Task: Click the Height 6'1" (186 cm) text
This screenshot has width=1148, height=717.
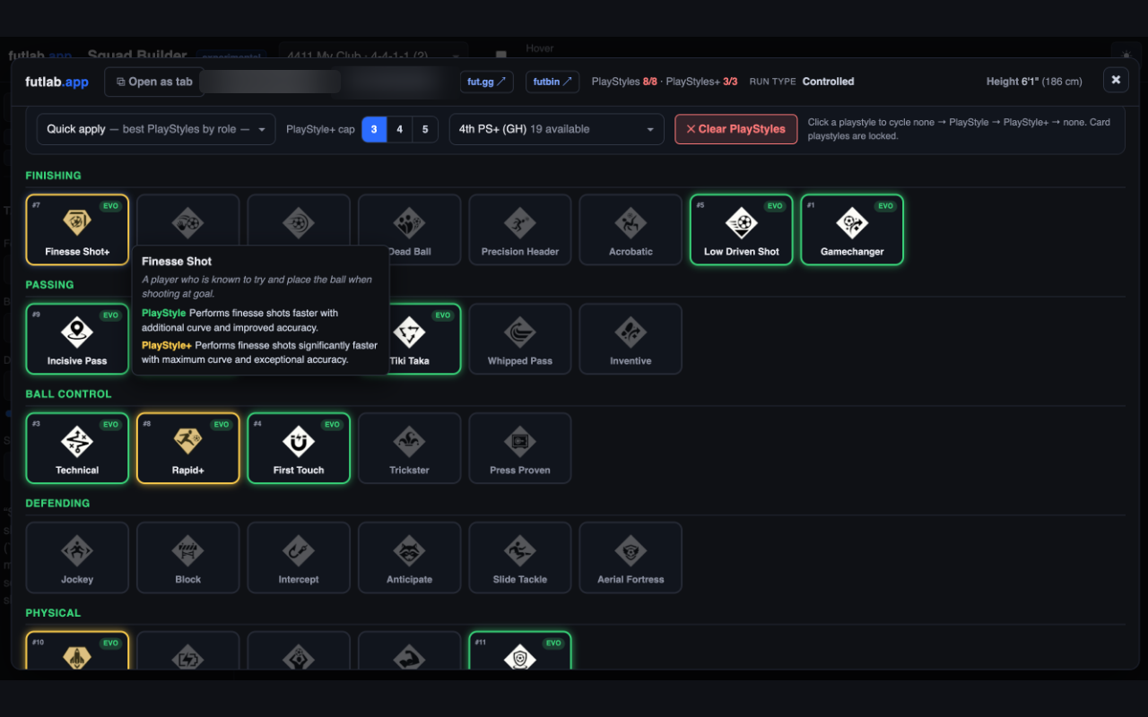Action: coord(1034,82)
